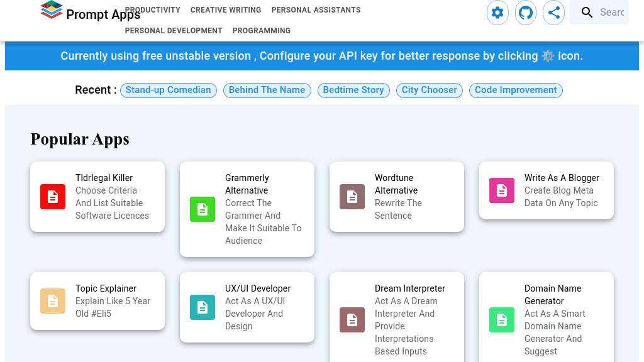Open the Code Improvement recent app
Viewport: 644px width, 362px height.
[516, 90]
